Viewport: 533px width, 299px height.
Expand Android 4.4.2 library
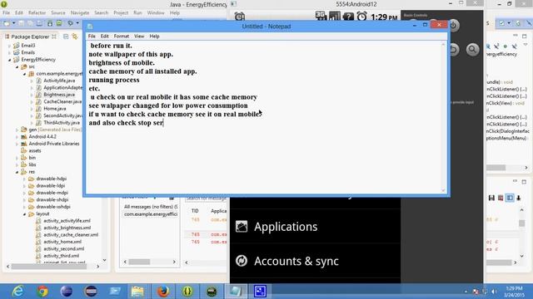tap(17, 136)
